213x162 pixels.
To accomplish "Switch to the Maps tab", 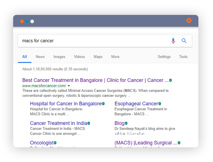I will tap(98, 57).
